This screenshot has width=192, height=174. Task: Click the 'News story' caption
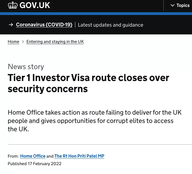pyautogui.click(x=26, y=67)
